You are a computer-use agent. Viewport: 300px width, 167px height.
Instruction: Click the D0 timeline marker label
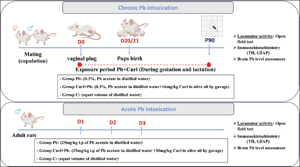point(81,42)
